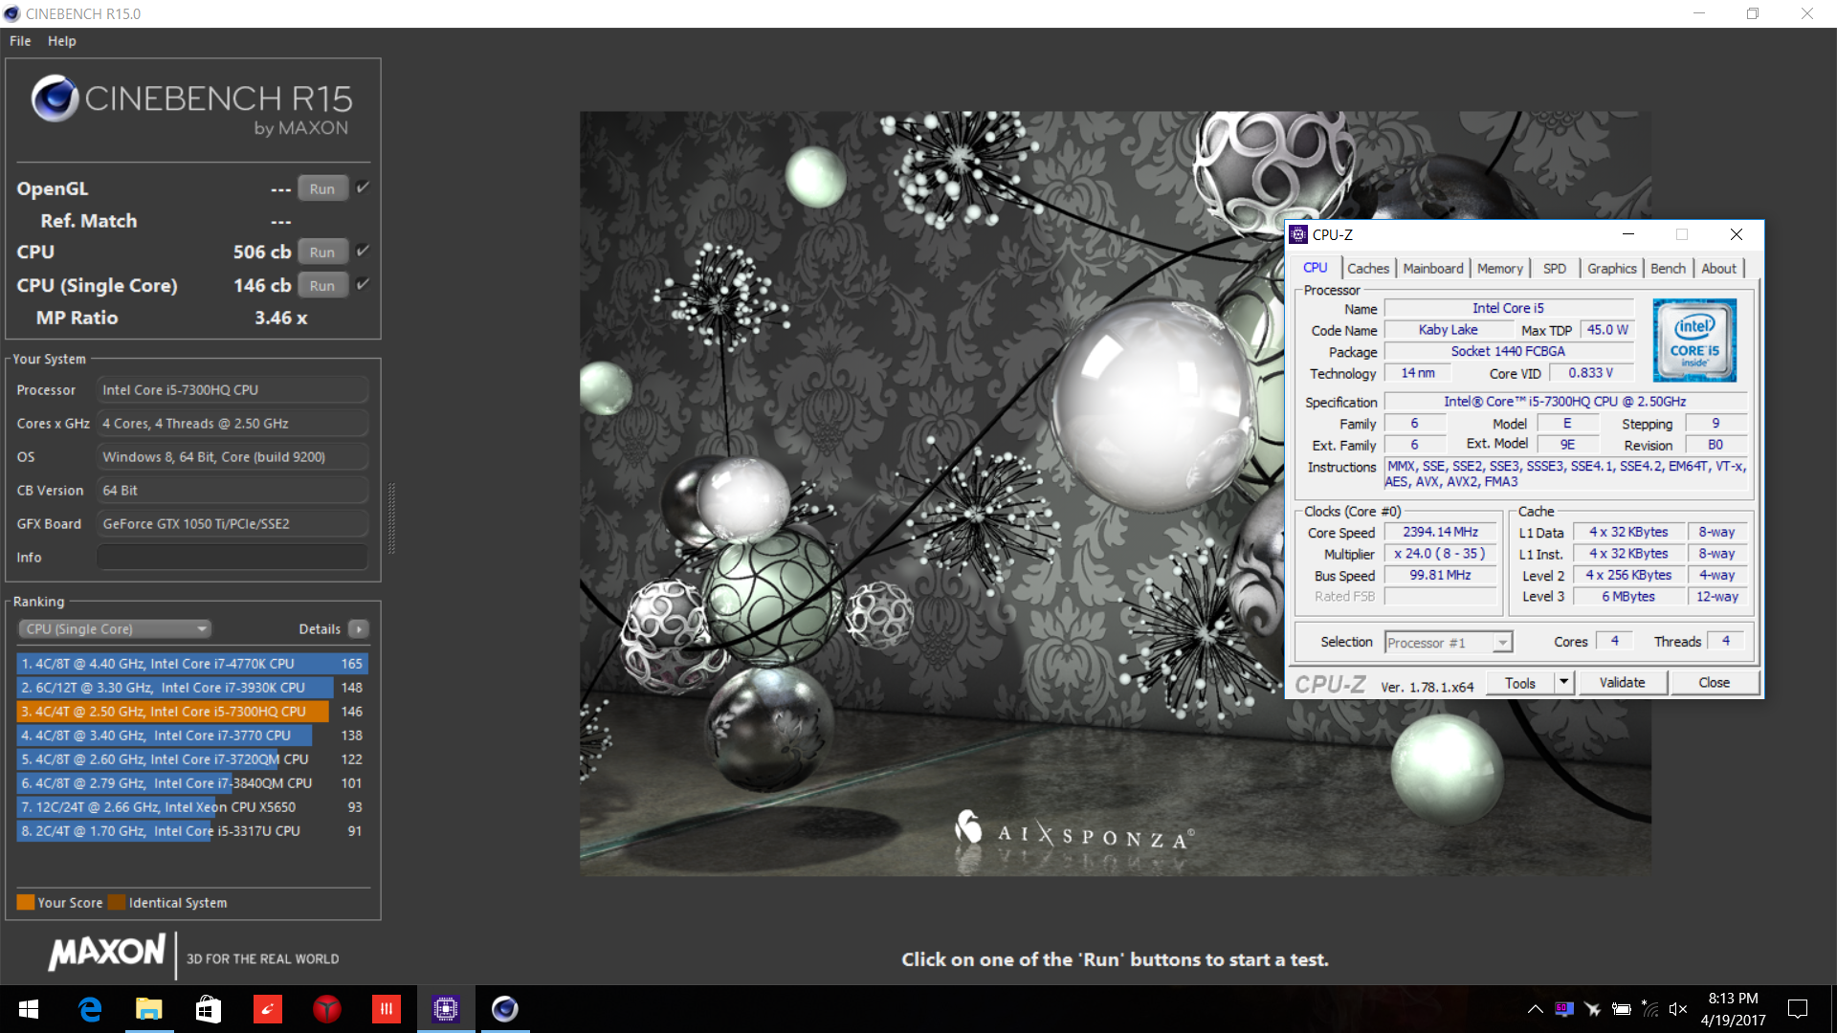The height and width of the screenshot is (1033, 1837).
Task: Switch to the CPU tab in CPU-Z
Action: pyautogui.click(x=1316, y=268)
